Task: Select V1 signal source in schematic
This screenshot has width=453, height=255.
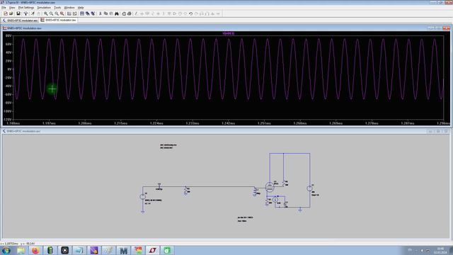Action: [x=143, y=197]
